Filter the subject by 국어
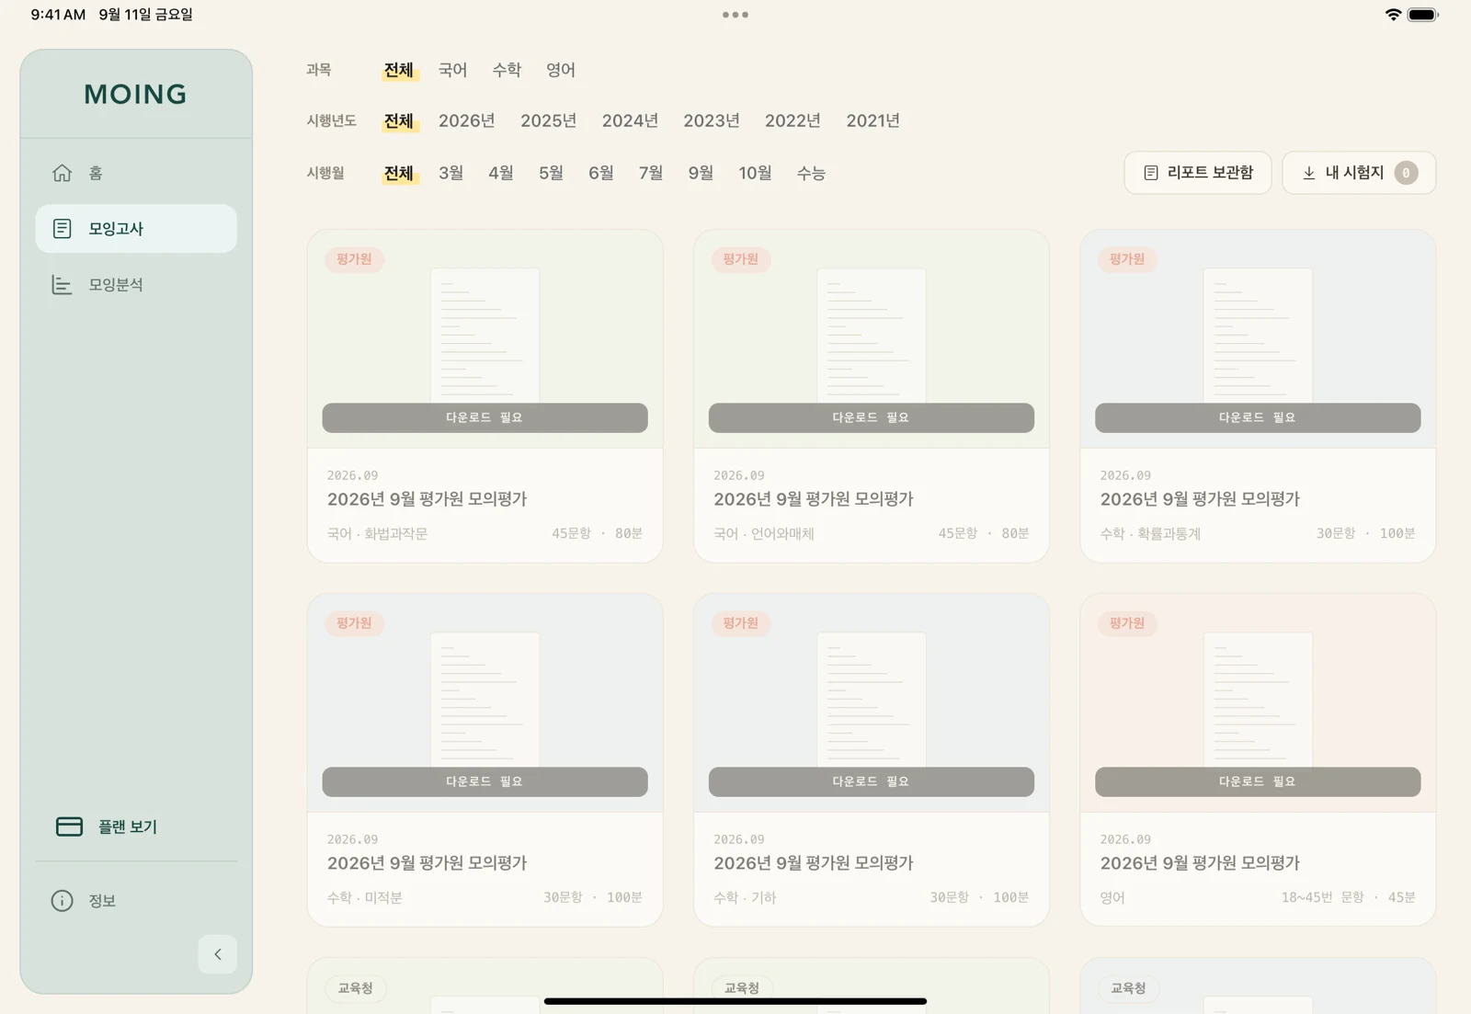The width and height of the screenshot is (1471, 1014). (452, 70)
